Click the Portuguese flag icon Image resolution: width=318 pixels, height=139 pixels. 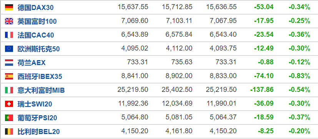[x=9, y=118]
